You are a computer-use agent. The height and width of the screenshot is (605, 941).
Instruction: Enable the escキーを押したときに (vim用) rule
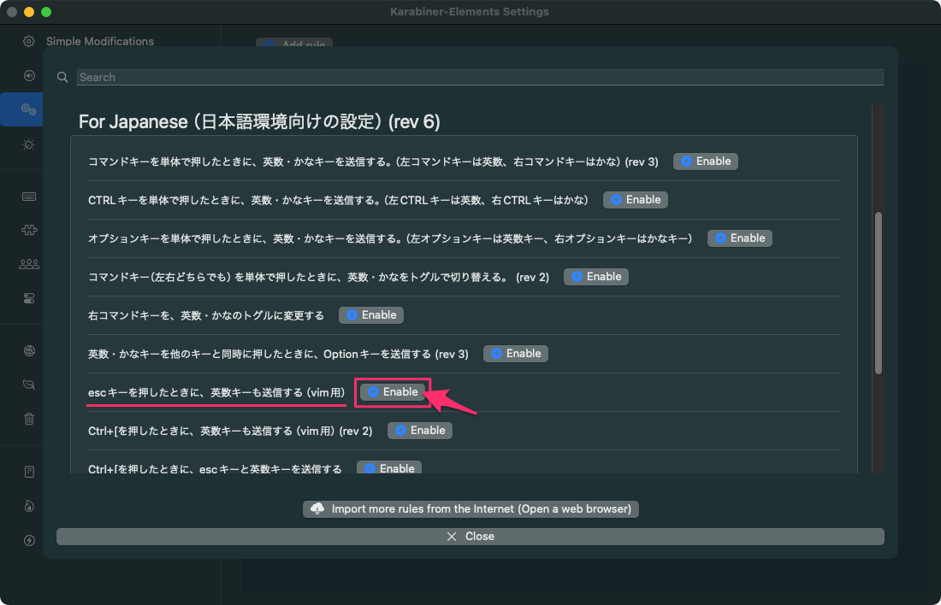[x=393, y=392]
